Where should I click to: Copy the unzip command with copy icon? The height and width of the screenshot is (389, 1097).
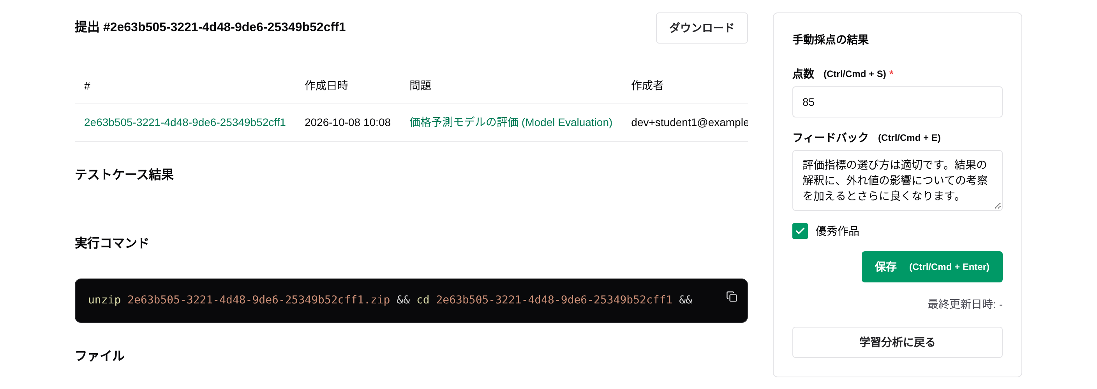click(x=731, y=297)
